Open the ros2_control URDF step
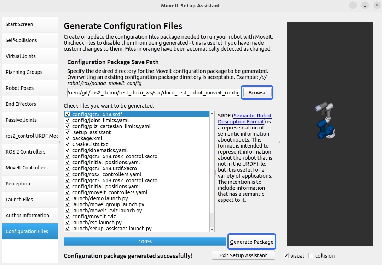This screenshot has height=265, width=382. 30,136
